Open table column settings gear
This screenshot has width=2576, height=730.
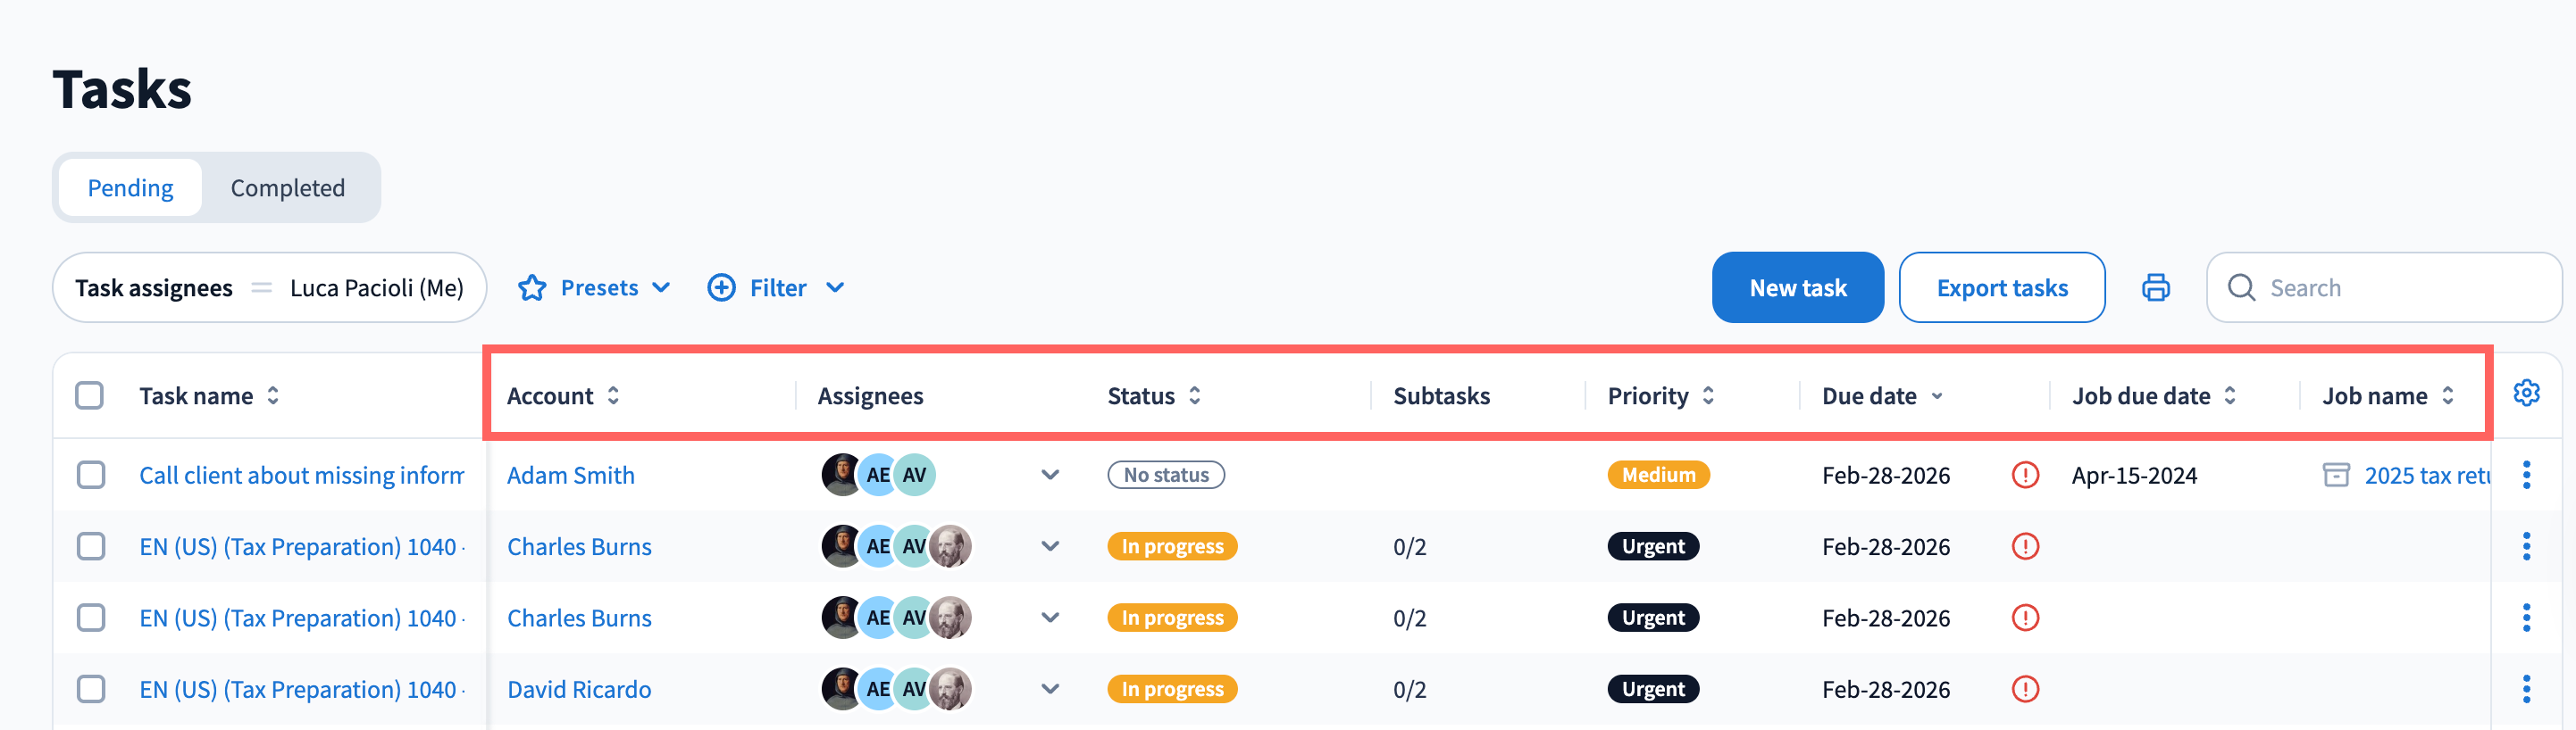pos(2526,394)
